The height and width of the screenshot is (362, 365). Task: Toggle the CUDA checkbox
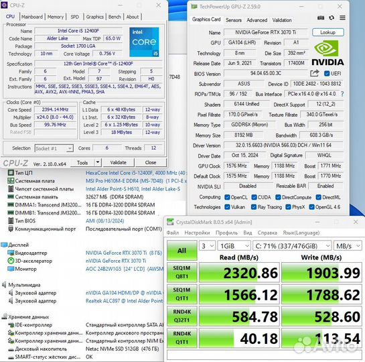254,197
